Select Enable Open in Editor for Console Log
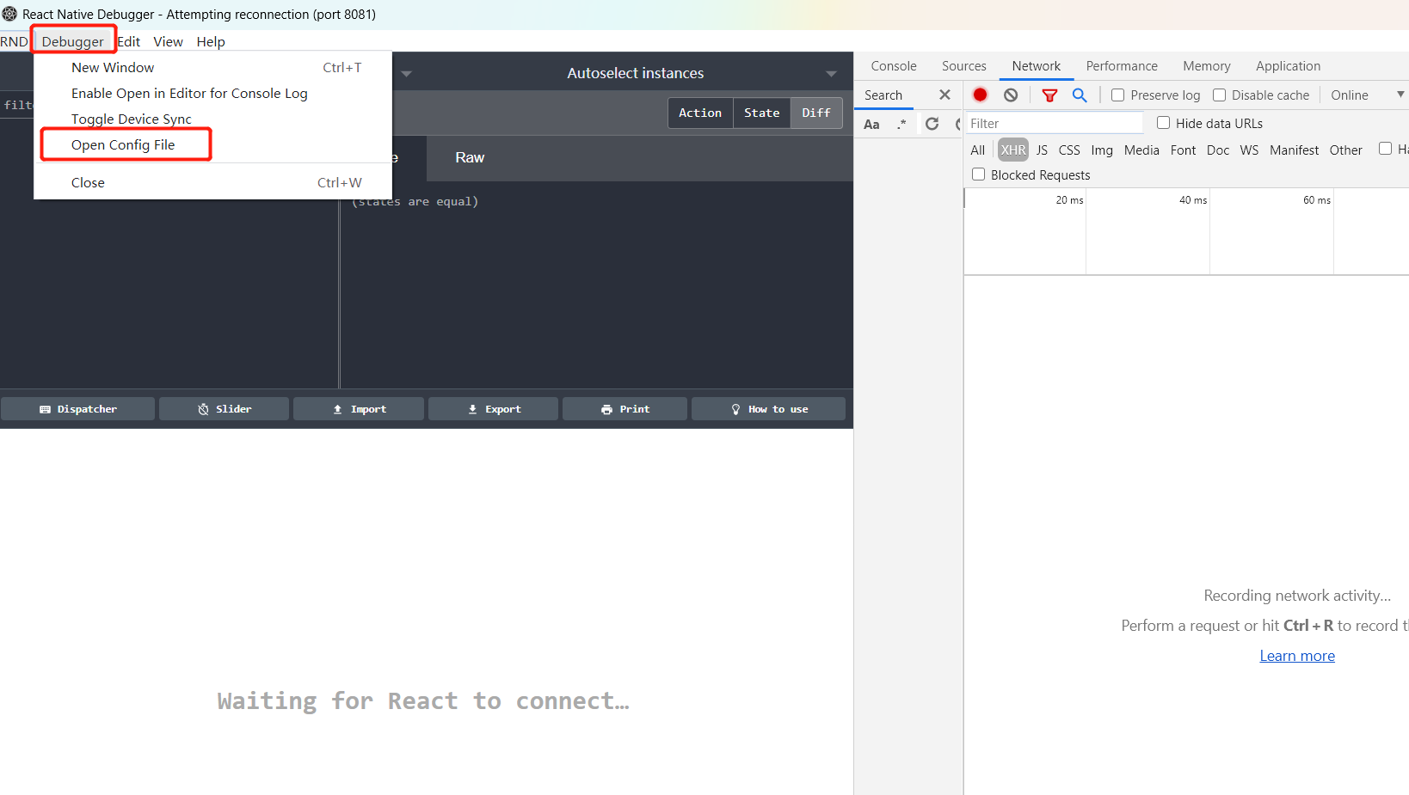This screenshot has width=1409, height=795. [x=212, y=93]
